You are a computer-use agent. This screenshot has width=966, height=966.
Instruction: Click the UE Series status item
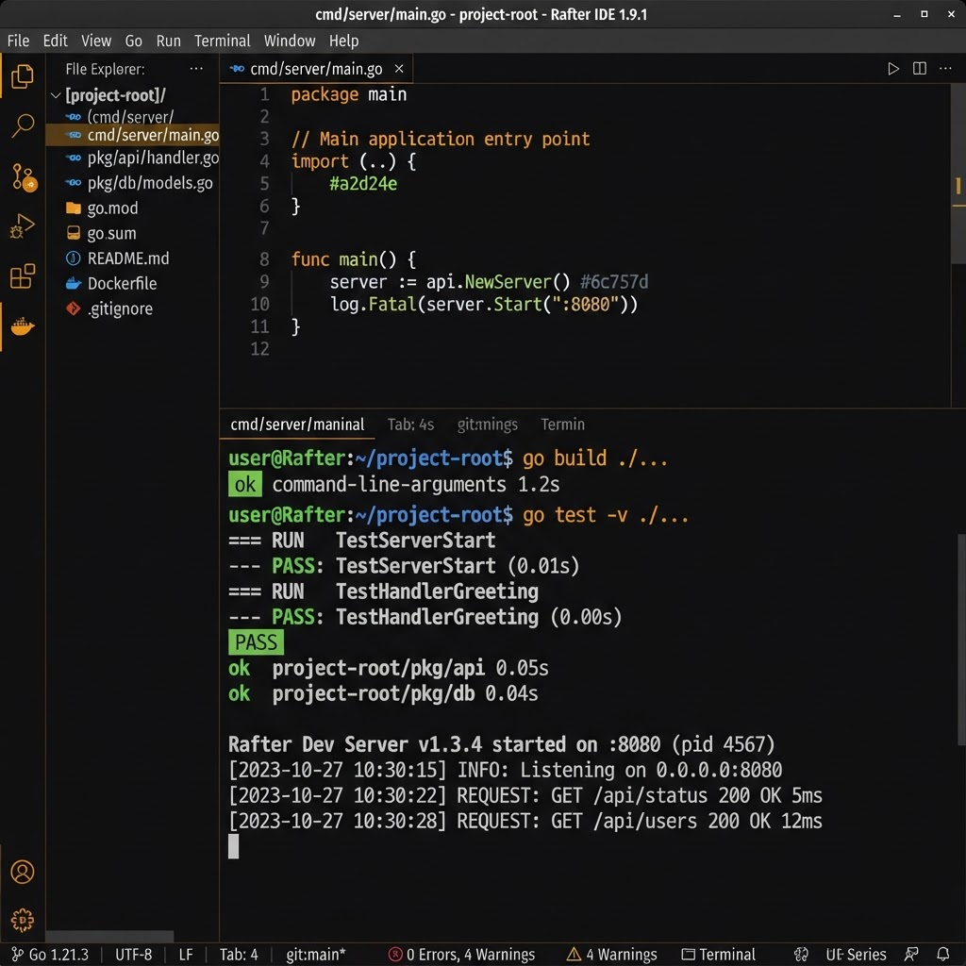coord(855,955)
